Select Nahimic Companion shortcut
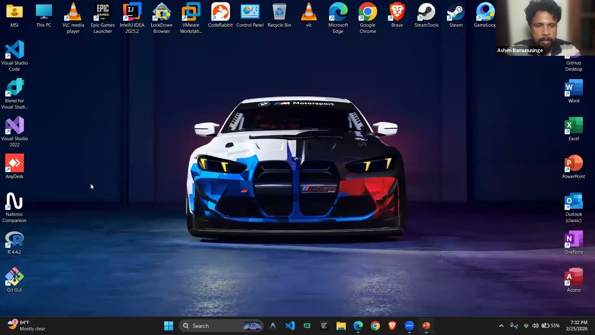The width and height of the screenshot is (595, 335). point(14,208)
